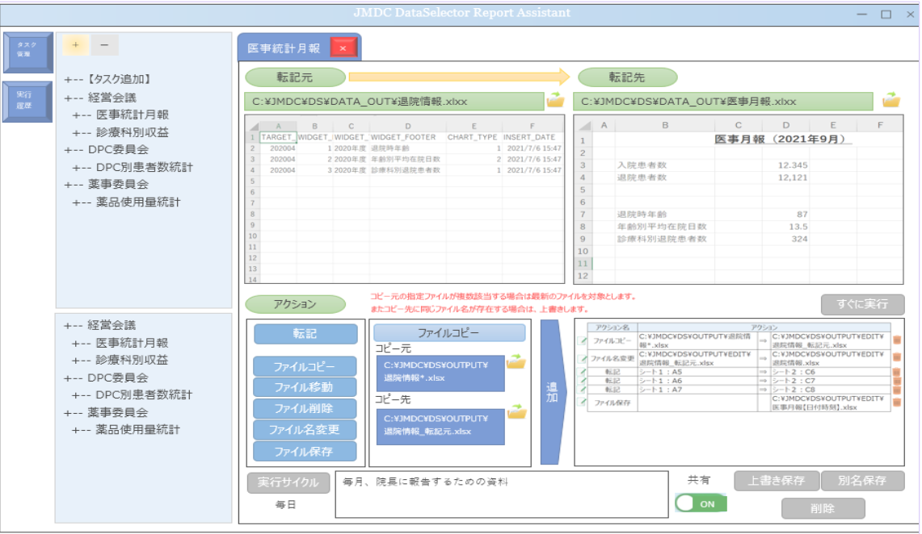922x534 pixels.
Task: Select 医事統計月報 in the lower tree panel
Action: pos(120,343)
